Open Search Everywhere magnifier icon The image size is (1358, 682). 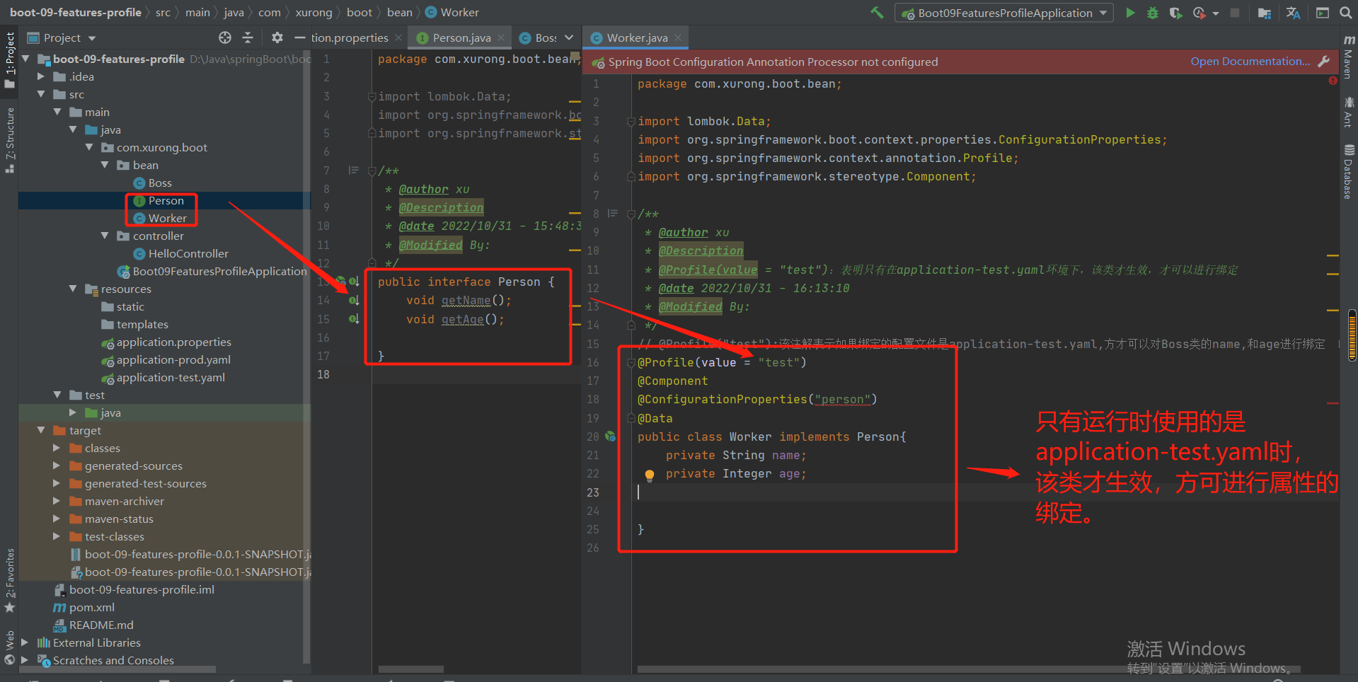[x=1345, y=13]
